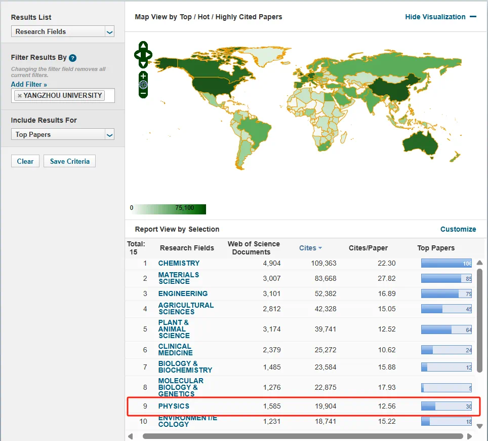488x441 pixels.
Task: Reset map to world view globe
Action: pyautogui.click(x=143, y=85)
